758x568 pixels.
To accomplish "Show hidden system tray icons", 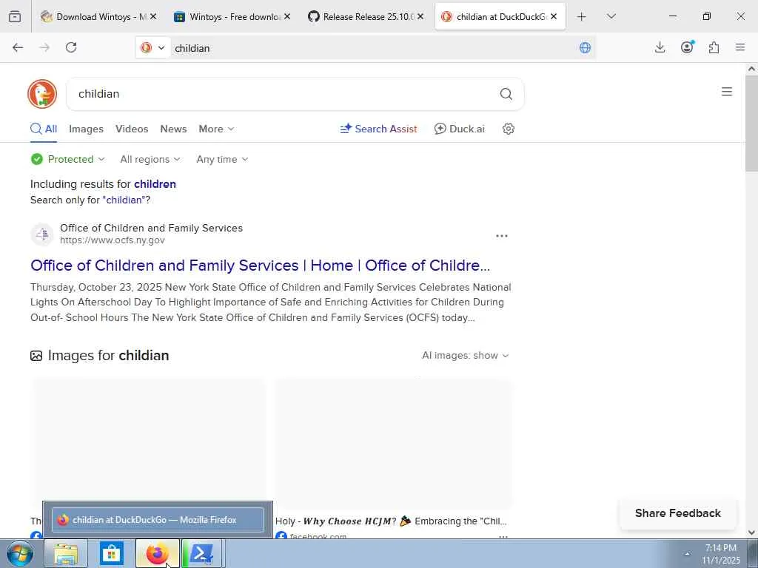I will click(x=686, y=554).
